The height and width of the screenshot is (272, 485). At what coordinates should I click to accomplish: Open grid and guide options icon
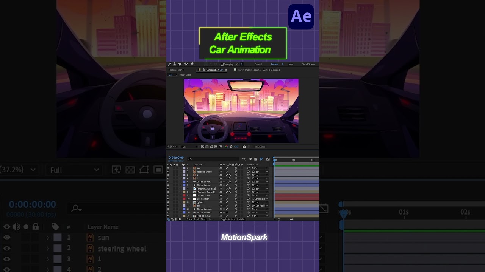pyautogui.click(x=220, y=147)
